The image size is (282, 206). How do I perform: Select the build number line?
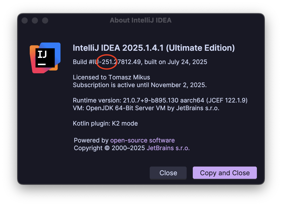(x=140, y=62)
